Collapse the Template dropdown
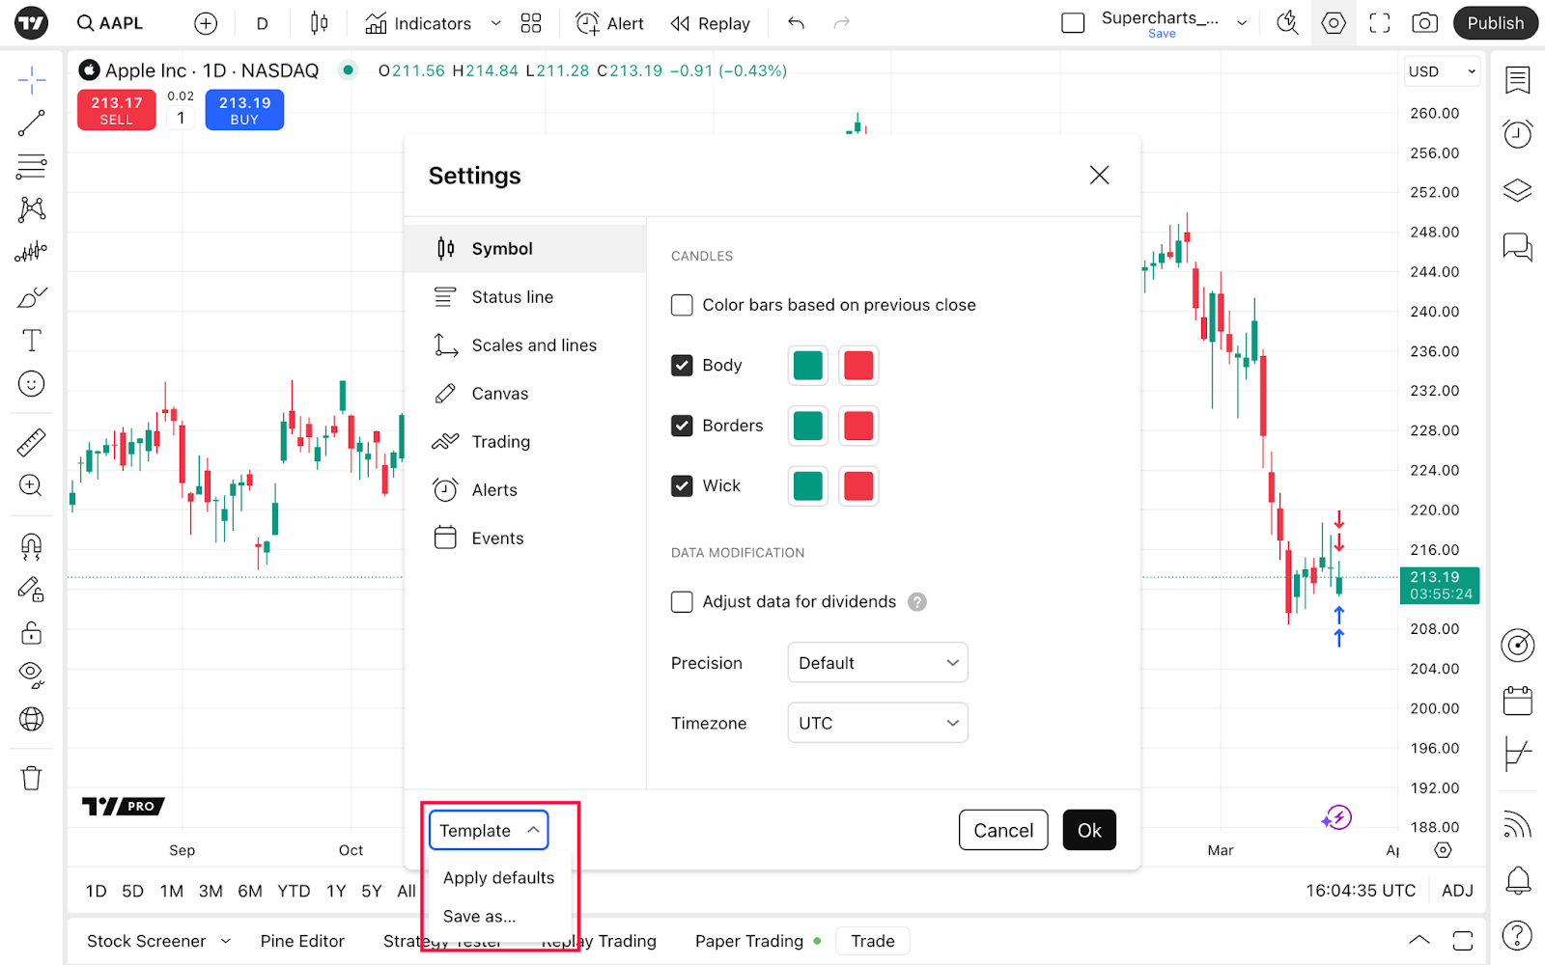The width and height of the screenshot is (1545, 965). (489, 830)
